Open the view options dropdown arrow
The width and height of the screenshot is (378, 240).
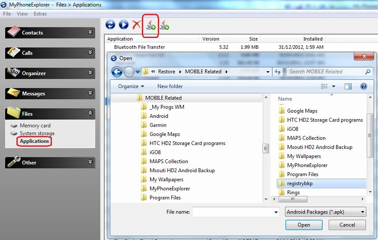[x=333, y=86]
